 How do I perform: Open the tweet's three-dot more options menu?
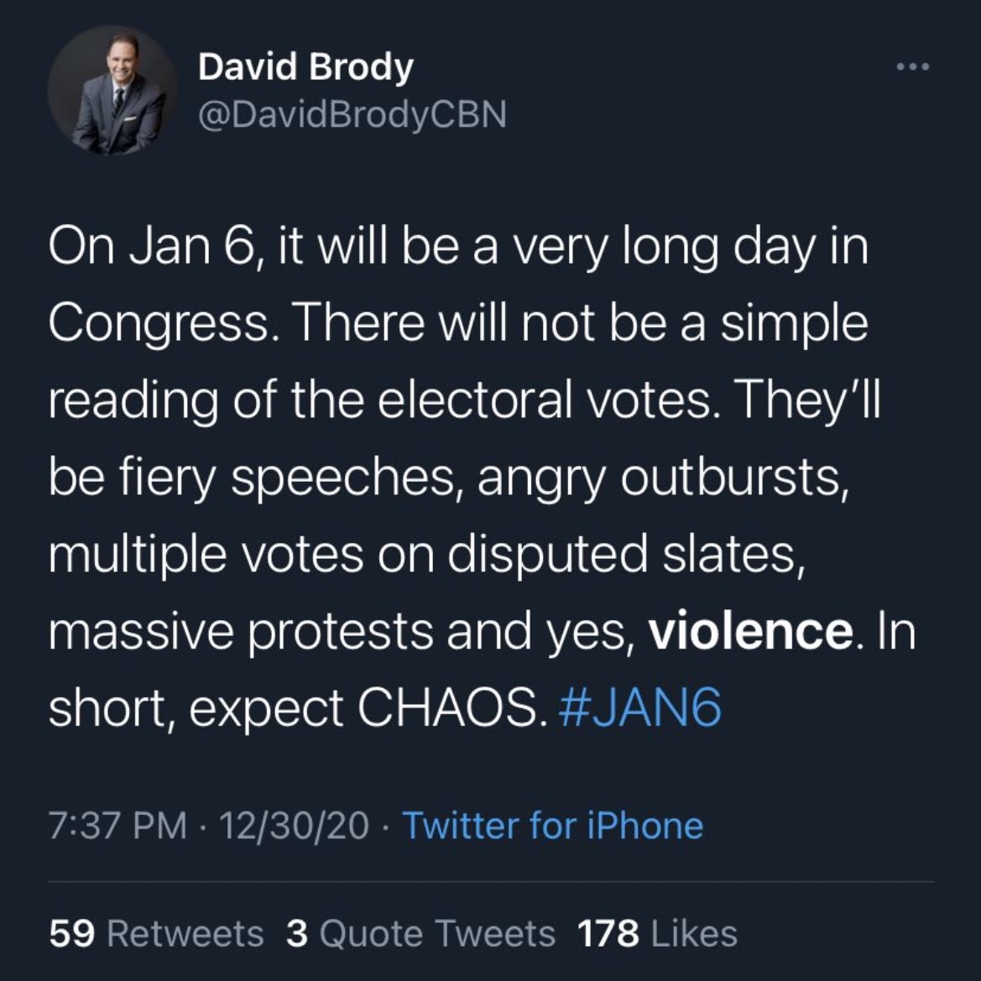coord(913,67)
